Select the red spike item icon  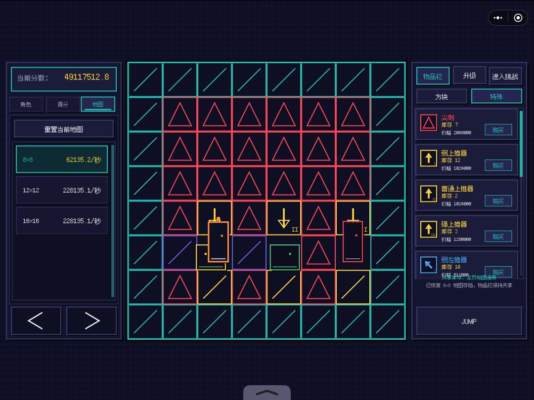click(428, 123)
